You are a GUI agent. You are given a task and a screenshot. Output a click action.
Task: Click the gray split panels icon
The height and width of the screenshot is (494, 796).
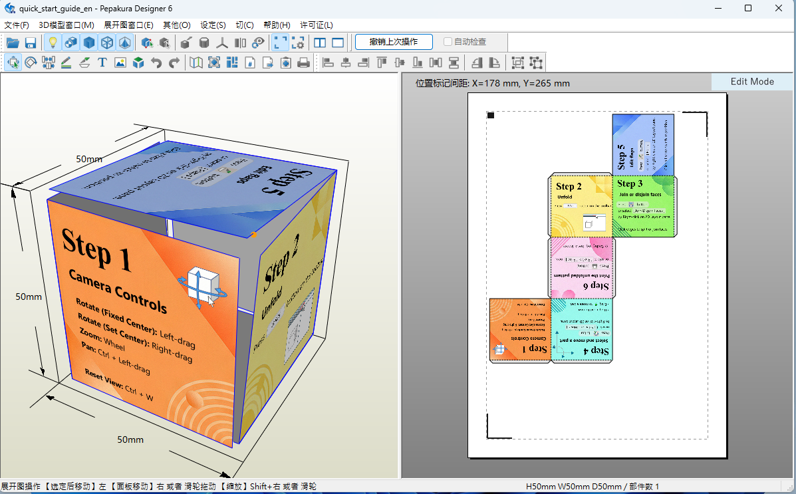tap(240, 43)
